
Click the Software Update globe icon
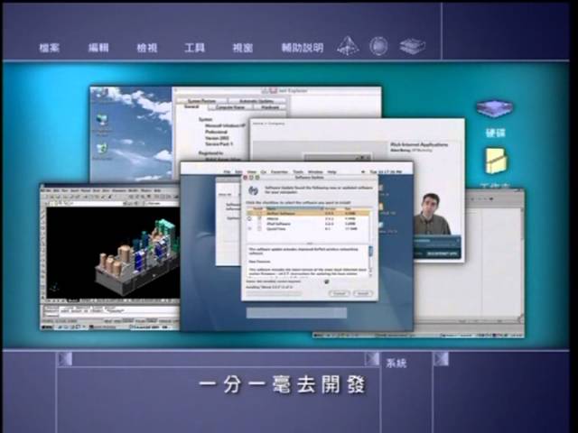[x=253, y=188]
